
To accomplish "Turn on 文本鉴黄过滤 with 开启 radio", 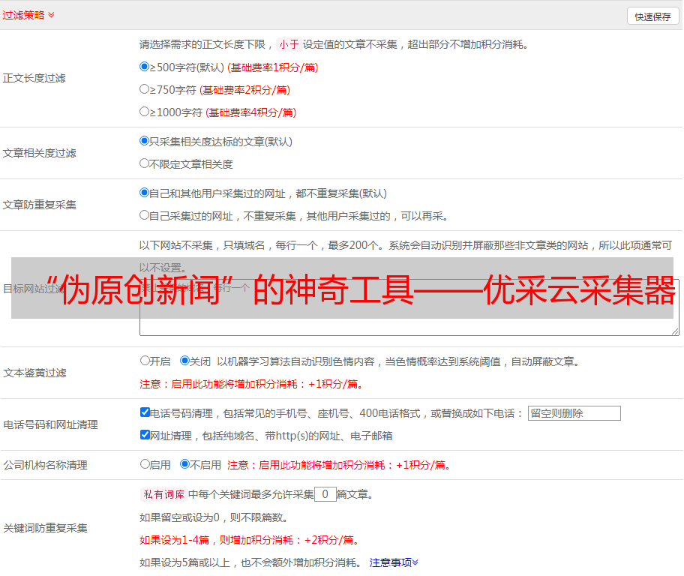I will point(145,361).
